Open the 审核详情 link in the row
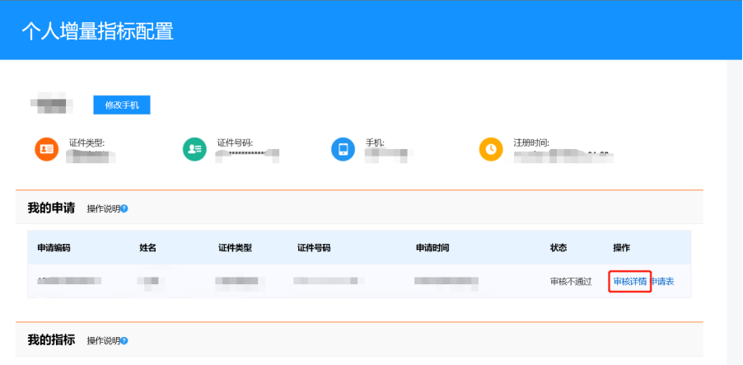Viewport: 743px width, 365px height. [630, 282]
